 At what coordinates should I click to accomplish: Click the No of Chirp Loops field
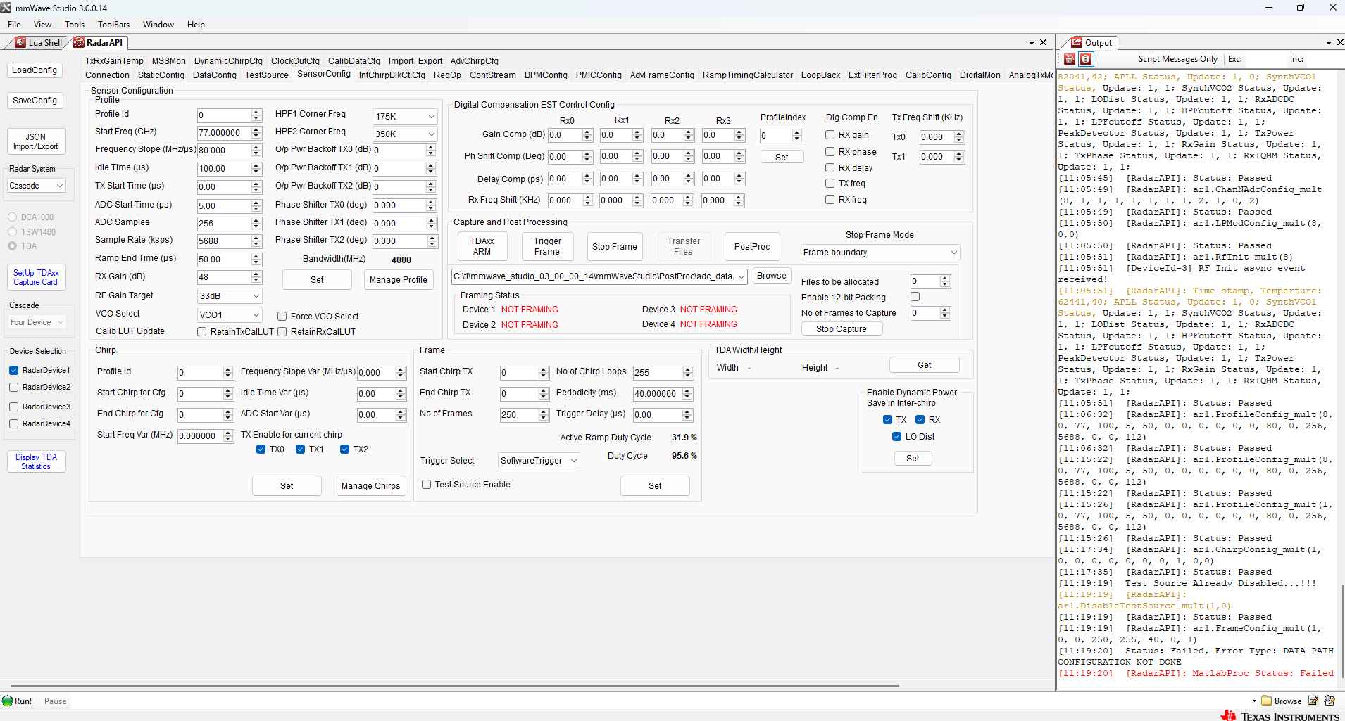pyautogui.click(x=658, y=373)
